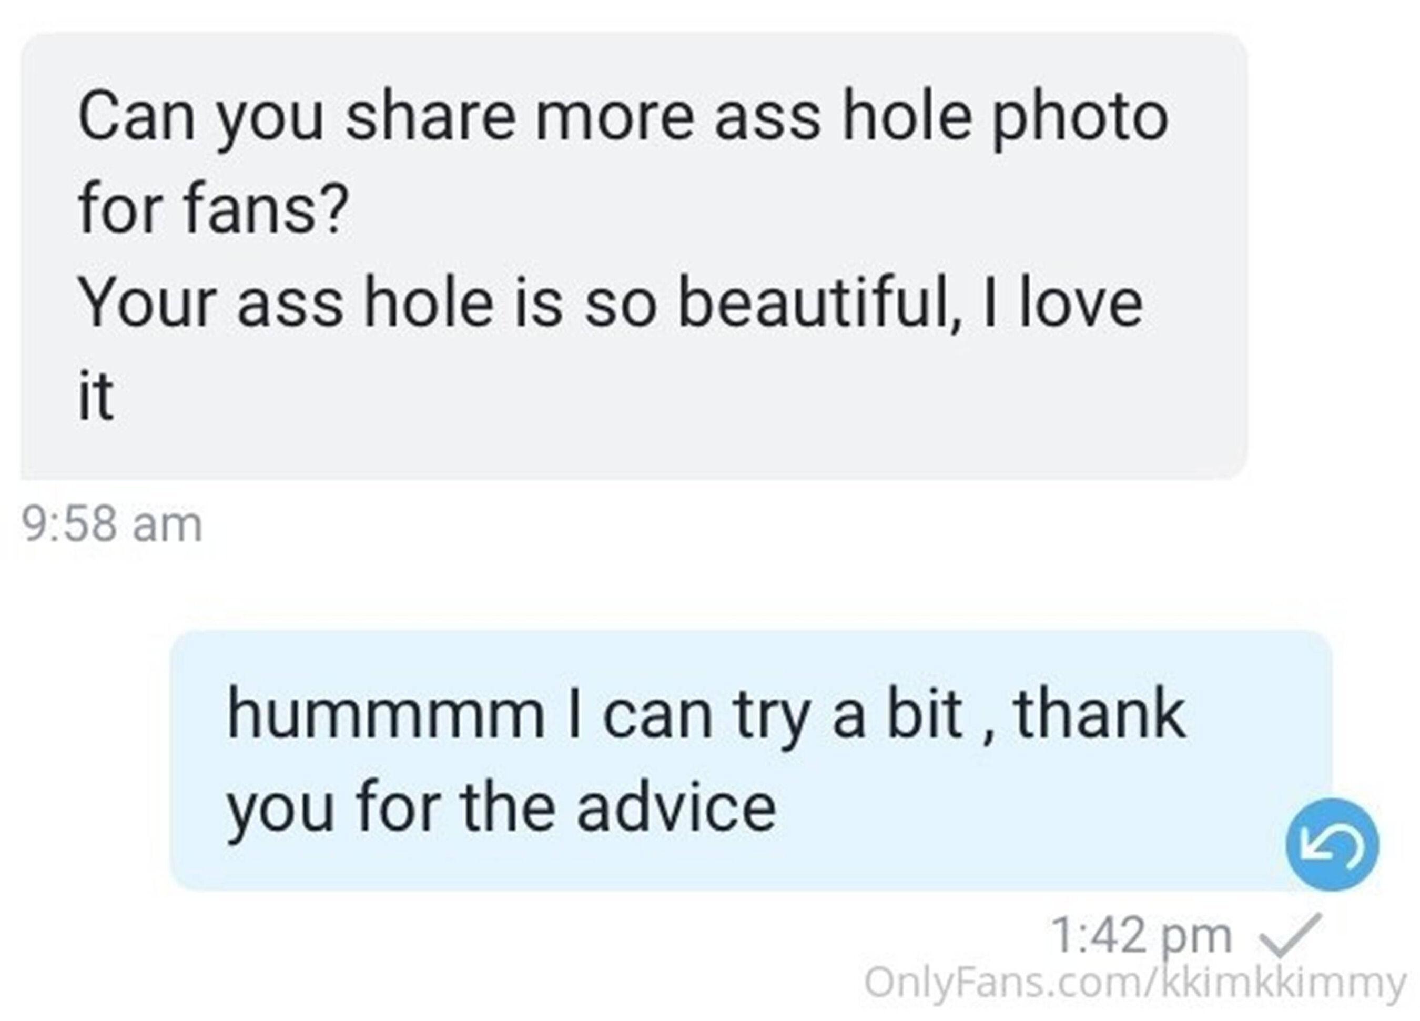Click the word "Your" starting the second sentence
The width and height of the screenshot is (1420, 1021).
pyautogui.click(x=148, y=305)
